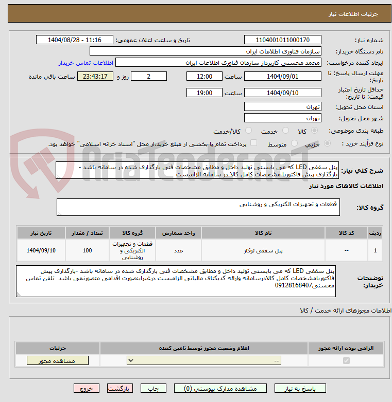
Task: Click 'اطلاعات کالاهای مورد نیاز' section heading
Action: [346, 186]
